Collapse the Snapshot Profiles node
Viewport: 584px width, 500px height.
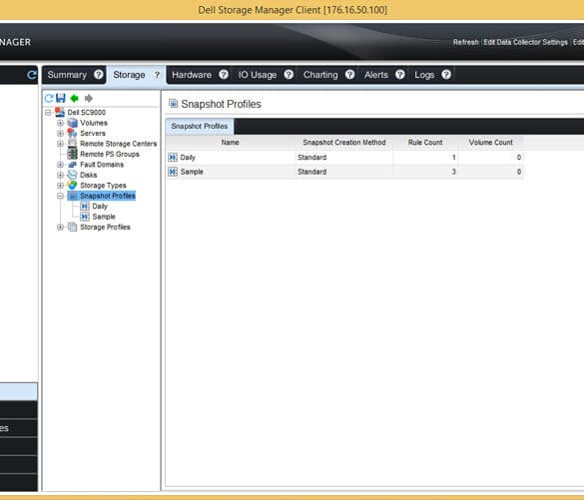[x=60, y=196]
